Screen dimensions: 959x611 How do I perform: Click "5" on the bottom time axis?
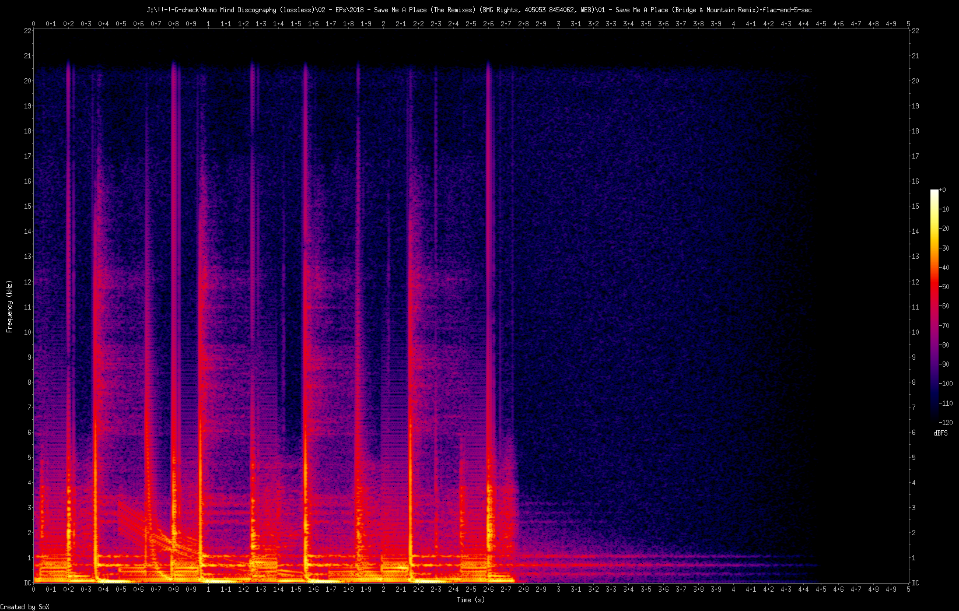[x=908, y=589]
